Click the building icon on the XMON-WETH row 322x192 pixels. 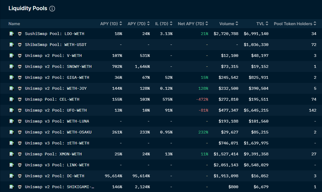[12, 154]
